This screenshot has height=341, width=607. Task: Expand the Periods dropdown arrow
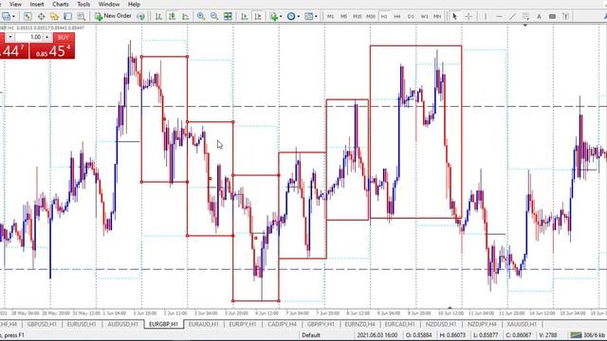tap(298, 17)
